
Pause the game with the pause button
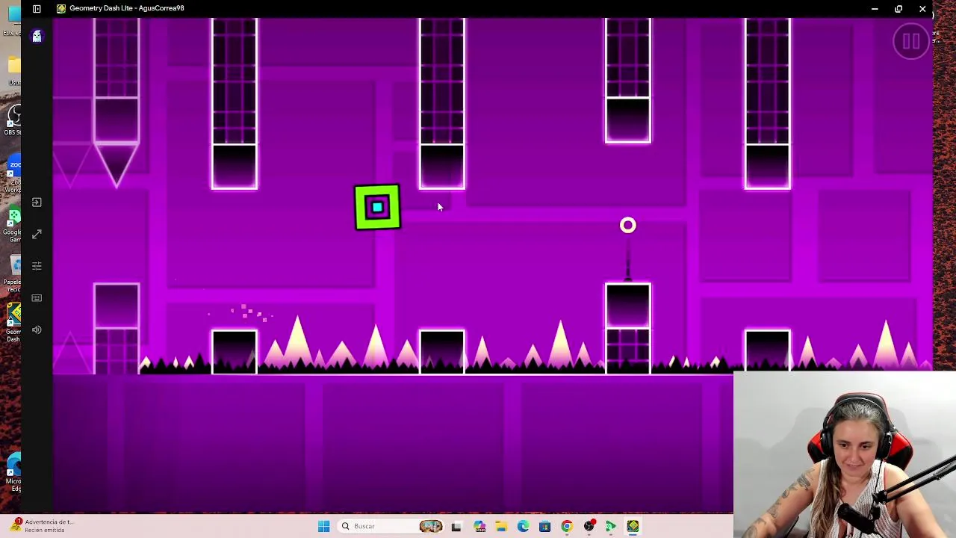click(x=910, y=42)
